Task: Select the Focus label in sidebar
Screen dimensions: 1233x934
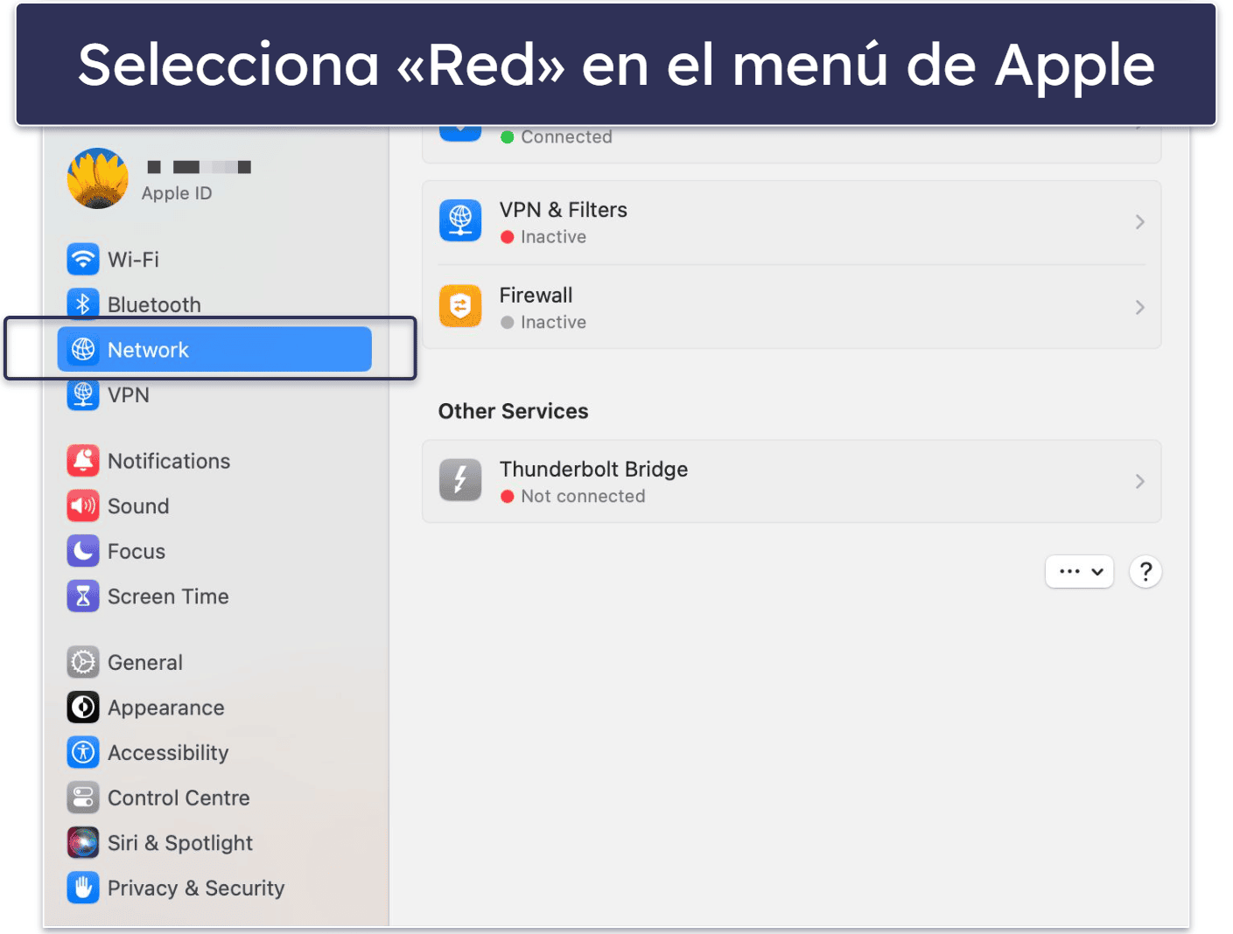Action: [x=137, y=552]
